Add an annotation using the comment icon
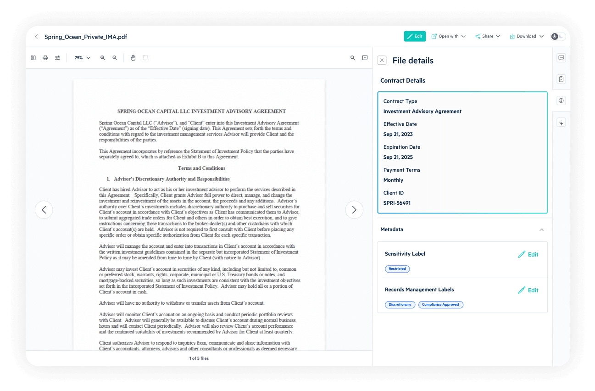The width and height of the screenshot is (595, 391). (365, 58)
